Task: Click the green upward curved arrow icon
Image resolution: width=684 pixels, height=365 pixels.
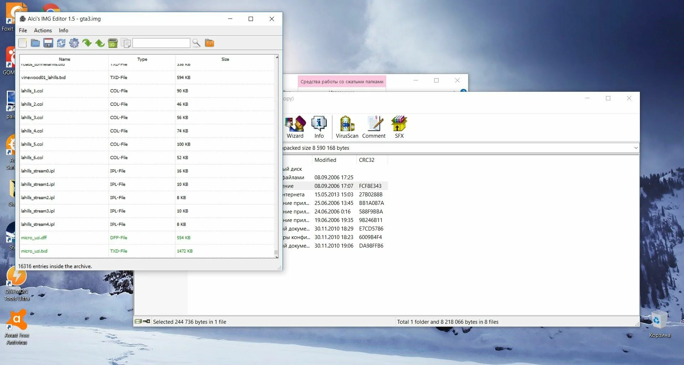Action: [100, 43]
